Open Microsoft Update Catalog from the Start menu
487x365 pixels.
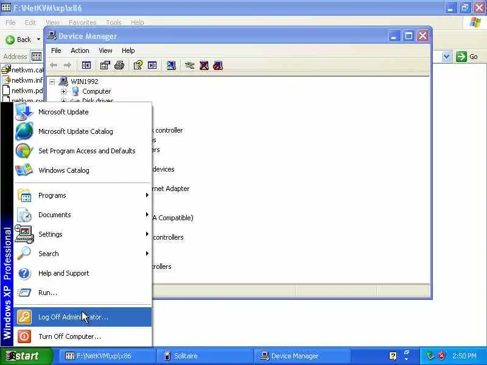tap(83, 131)
